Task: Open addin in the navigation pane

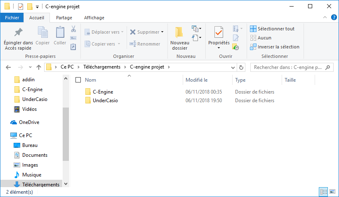Action: pyautogui.click(x=24, y=80)
